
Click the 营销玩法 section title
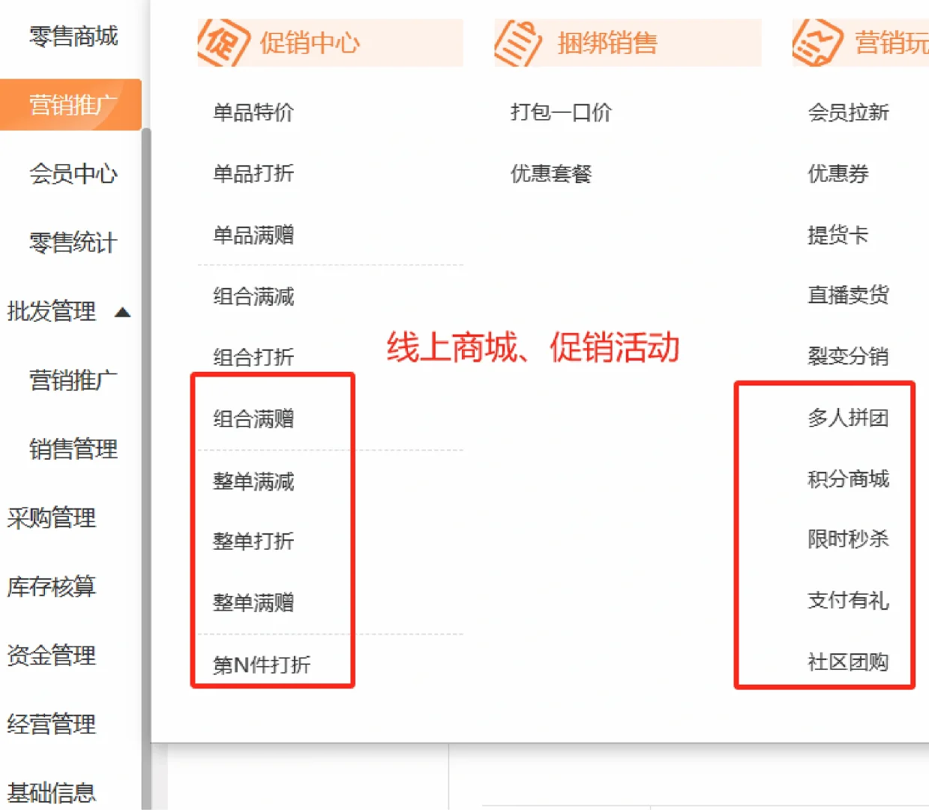pyautogui.click(x=892, y=43)
